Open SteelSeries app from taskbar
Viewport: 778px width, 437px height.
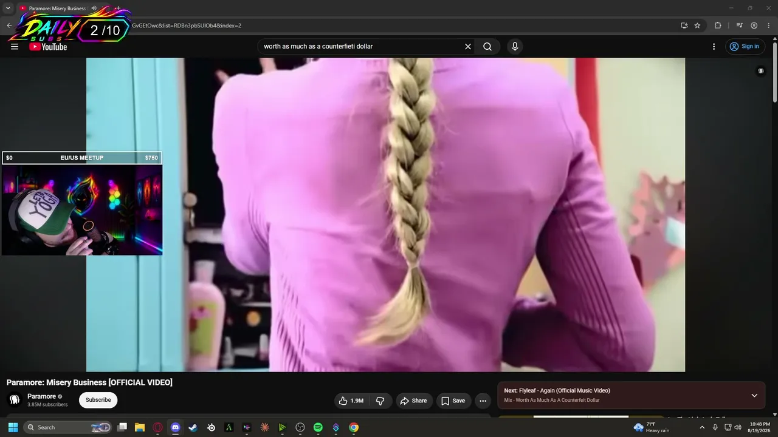tap(211, 427)
